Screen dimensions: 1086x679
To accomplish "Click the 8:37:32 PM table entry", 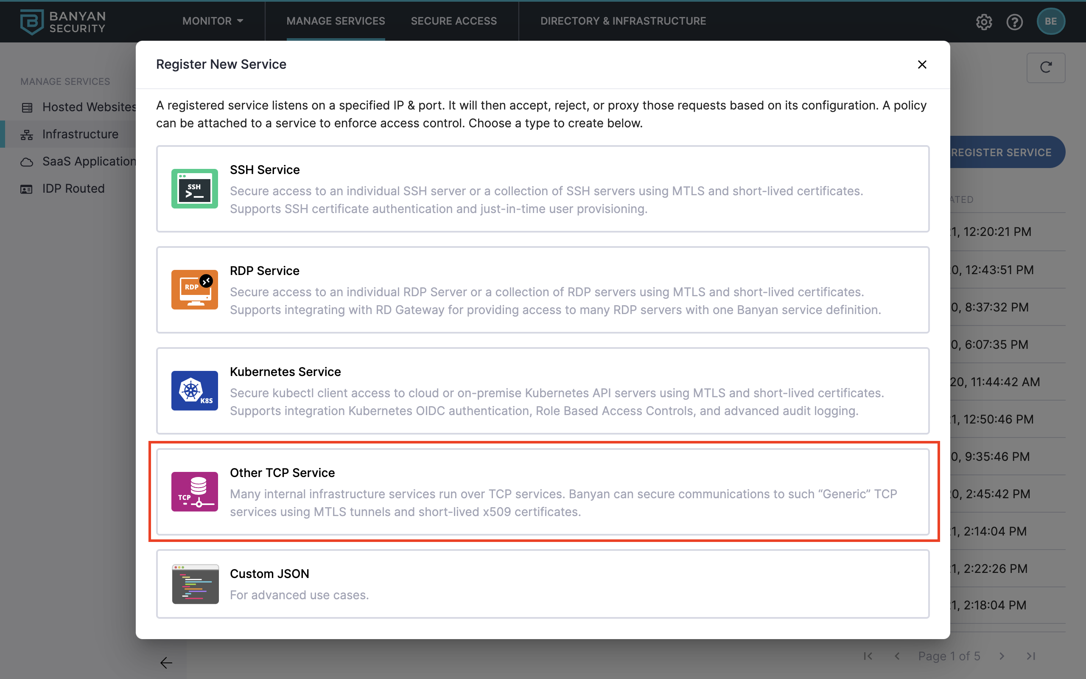I will [x=990, y=307].
